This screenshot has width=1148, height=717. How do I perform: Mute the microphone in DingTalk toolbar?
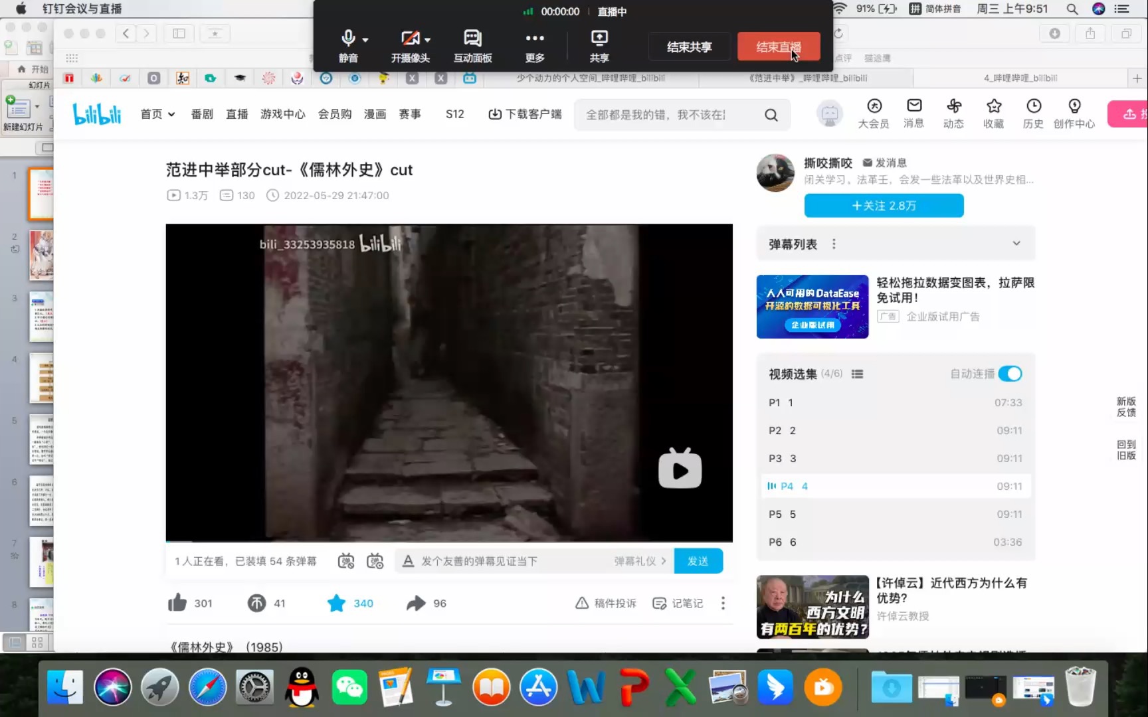click(x=347, y=45)
